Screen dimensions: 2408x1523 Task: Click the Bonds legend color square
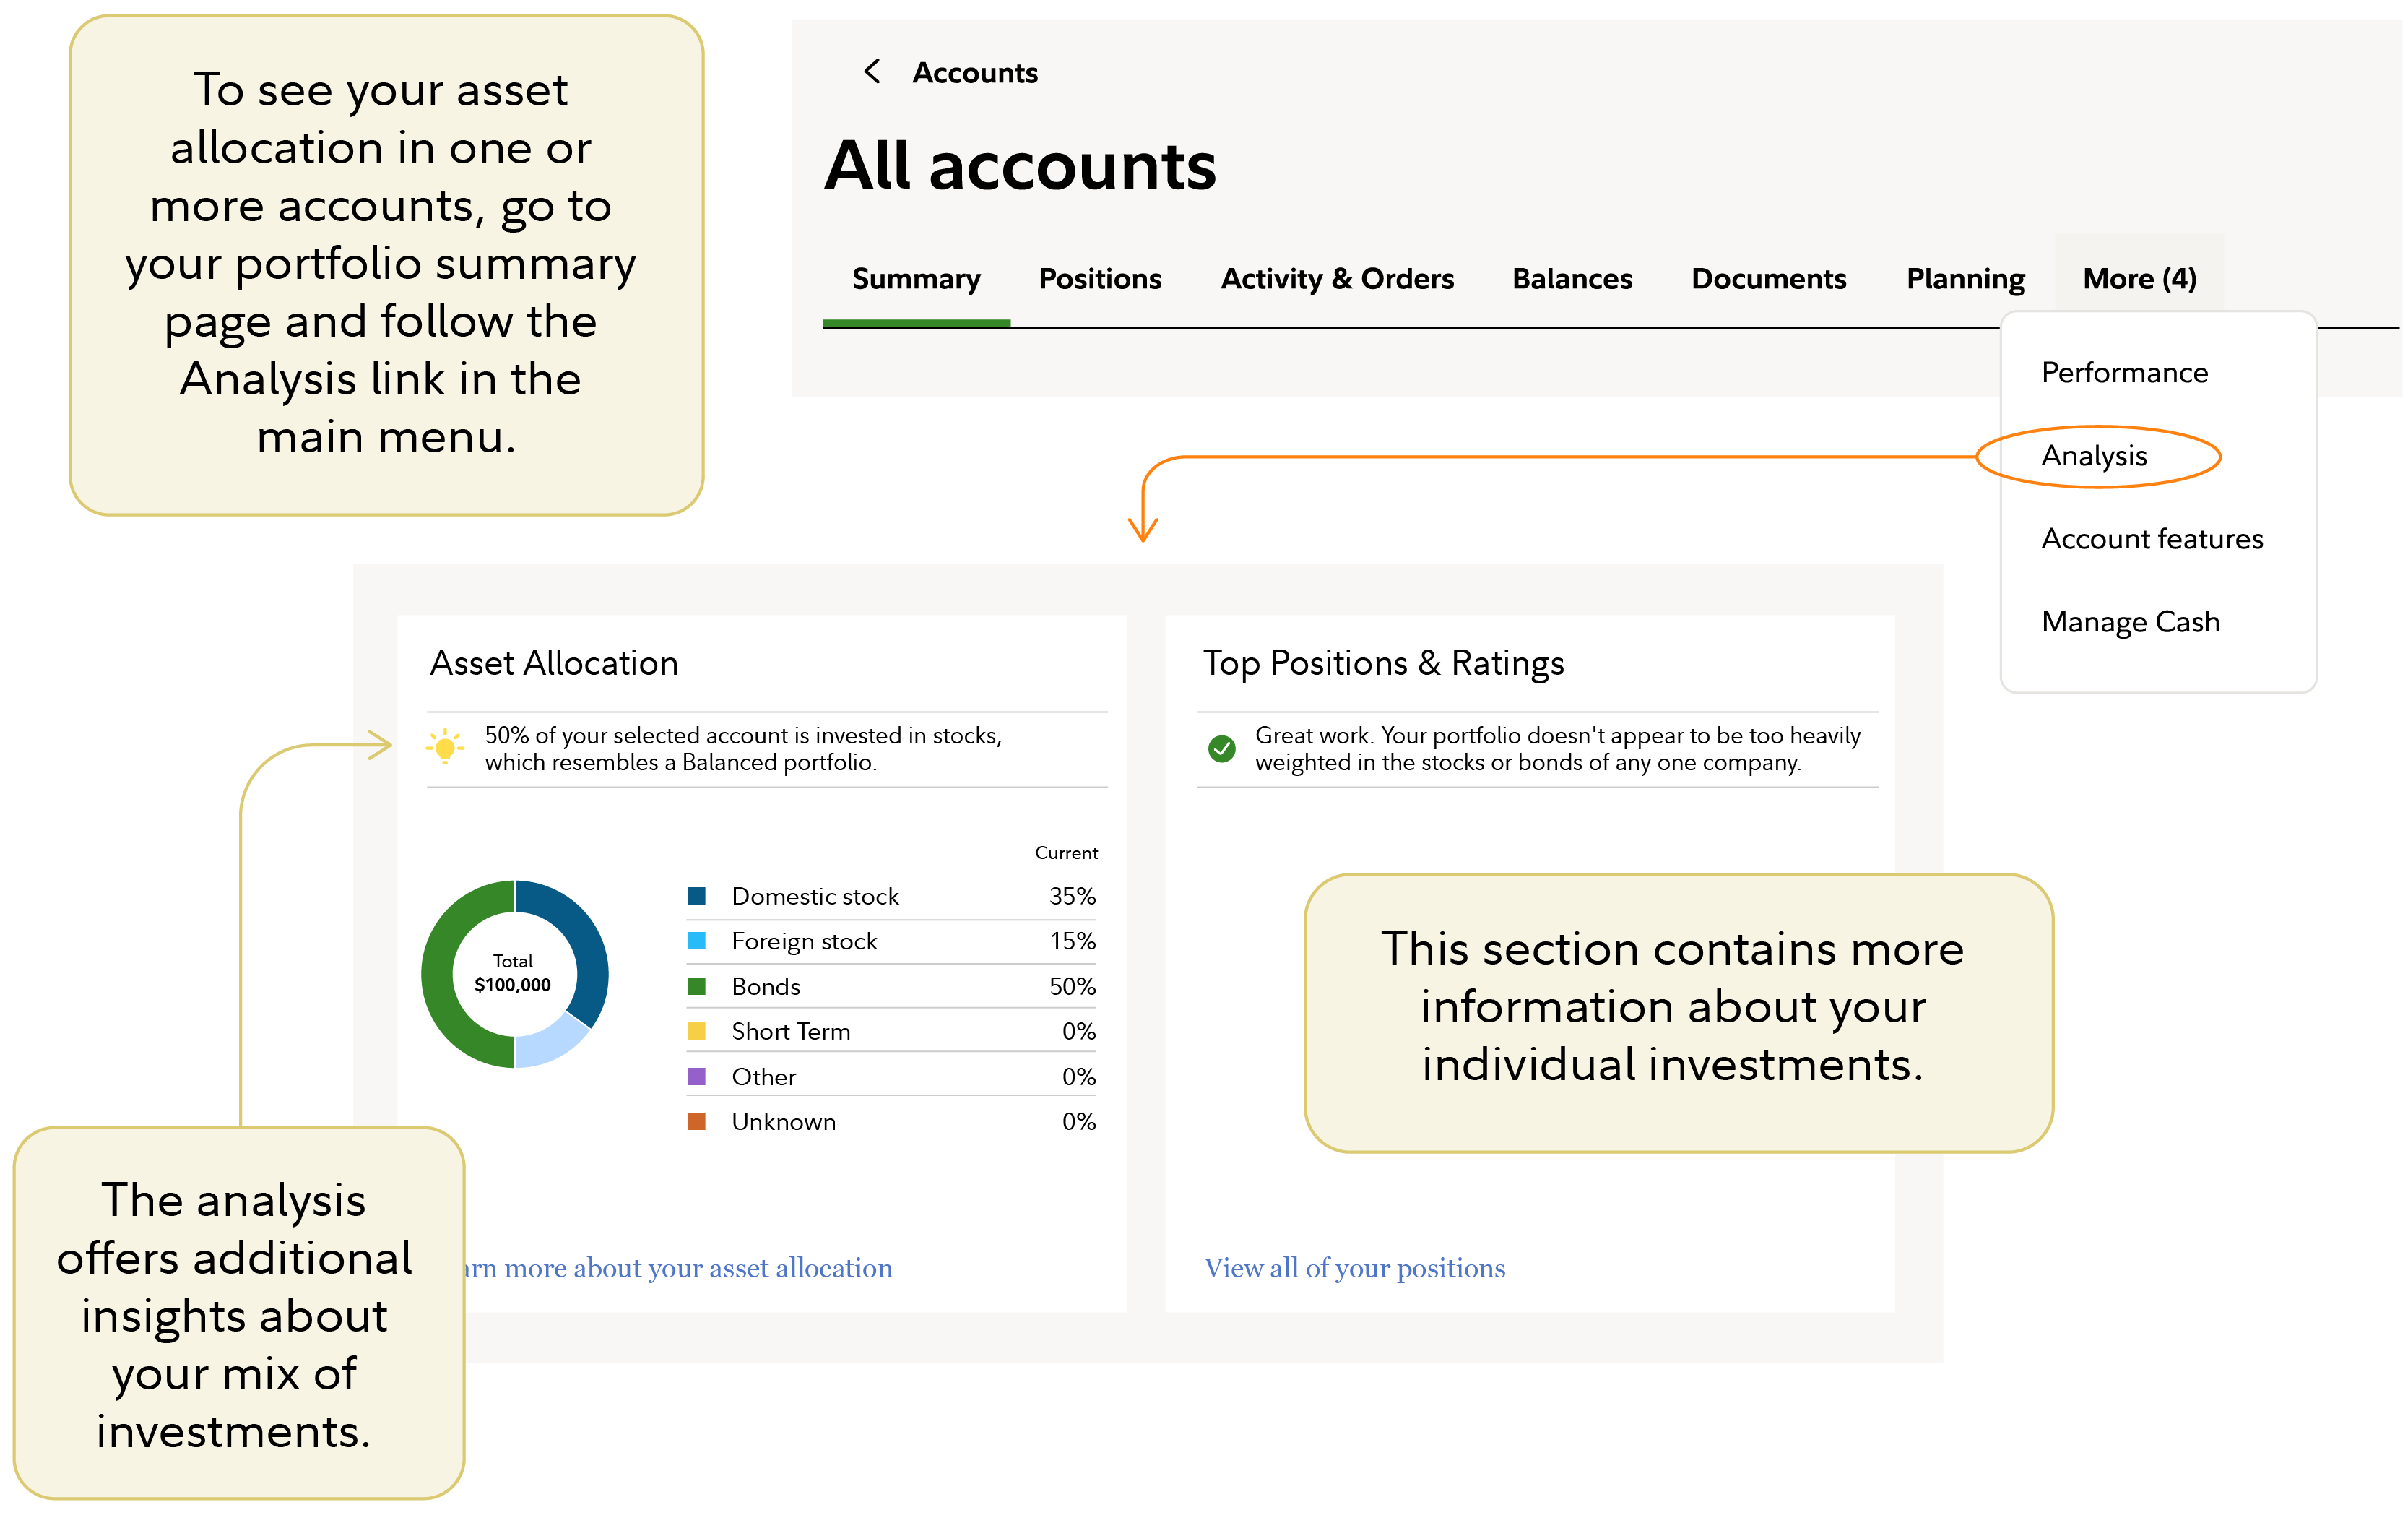point(697,986)
